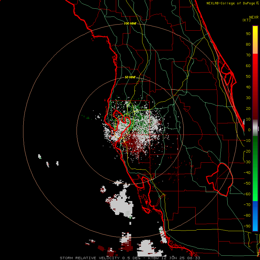Click the 50 NMI range ring label
Image resolution: width=260 pixels, height=260 pixels.
coord(130,77)
